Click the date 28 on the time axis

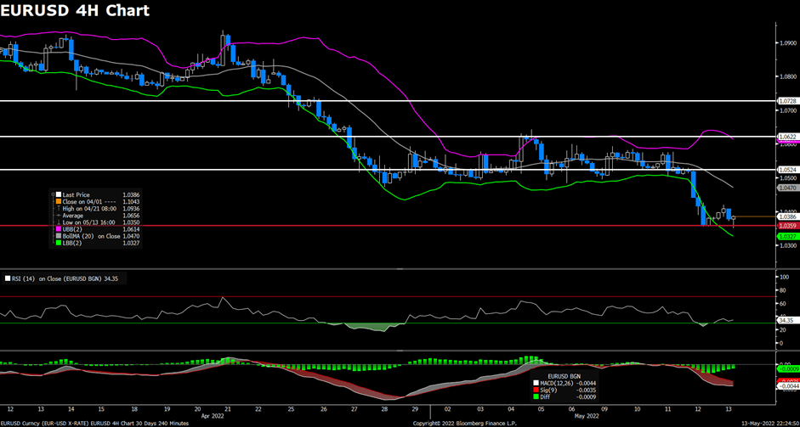[384, 408]
